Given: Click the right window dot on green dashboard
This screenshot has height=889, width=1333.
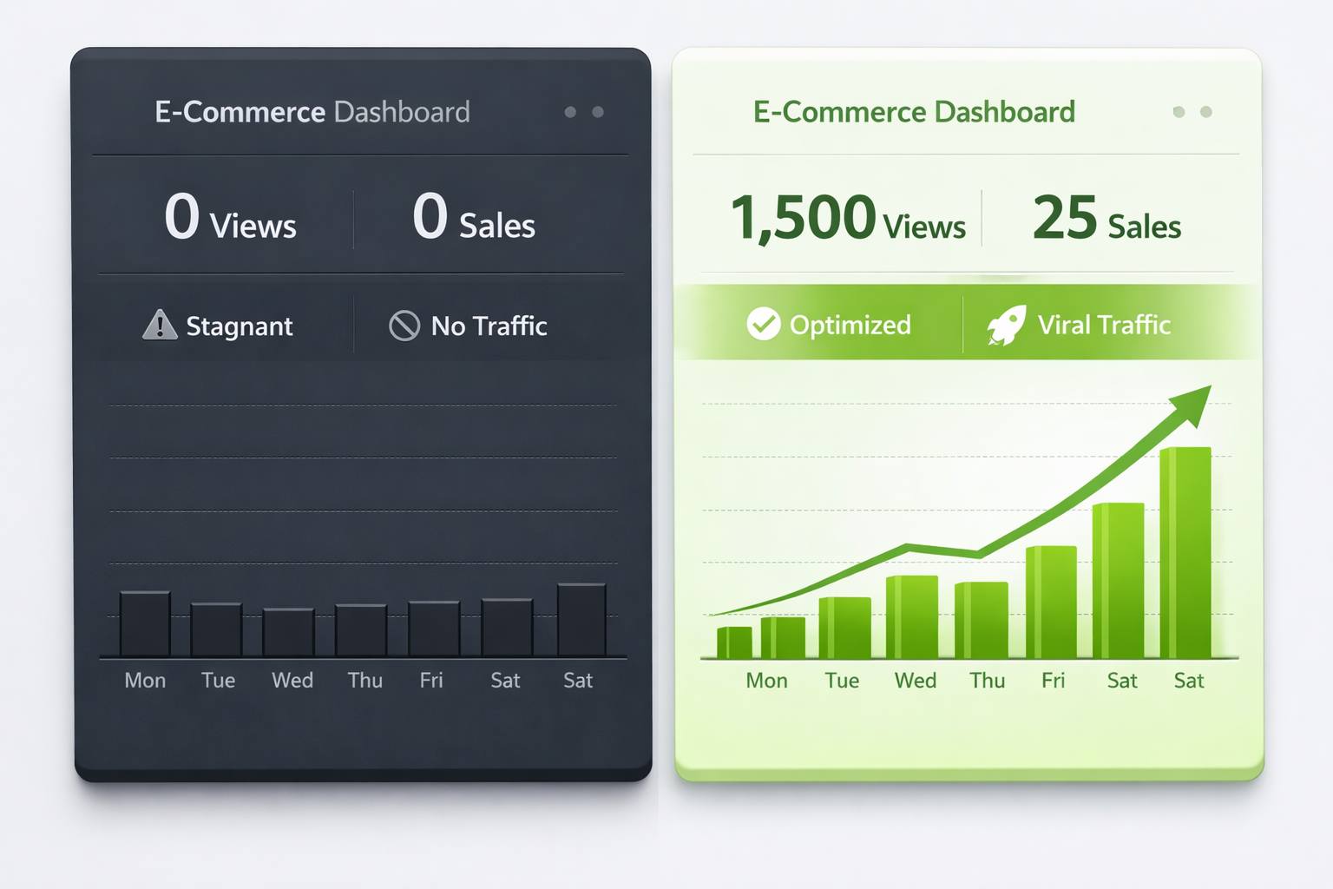Looking at the screenshot, I should click(1205, 112).
